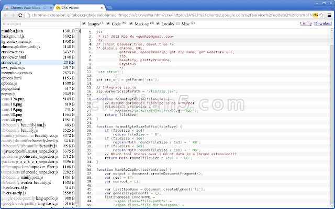View icons/16.png image file
335x209 pixels.
pyautogui.click(x=38, y=104)
